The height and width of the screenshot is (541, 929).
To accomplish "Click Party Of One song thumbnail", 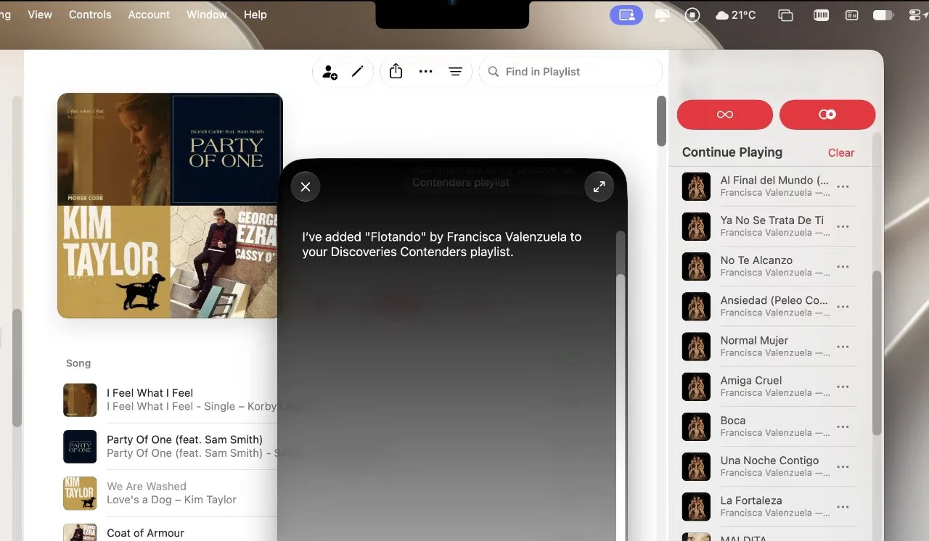I will (80, 446).
